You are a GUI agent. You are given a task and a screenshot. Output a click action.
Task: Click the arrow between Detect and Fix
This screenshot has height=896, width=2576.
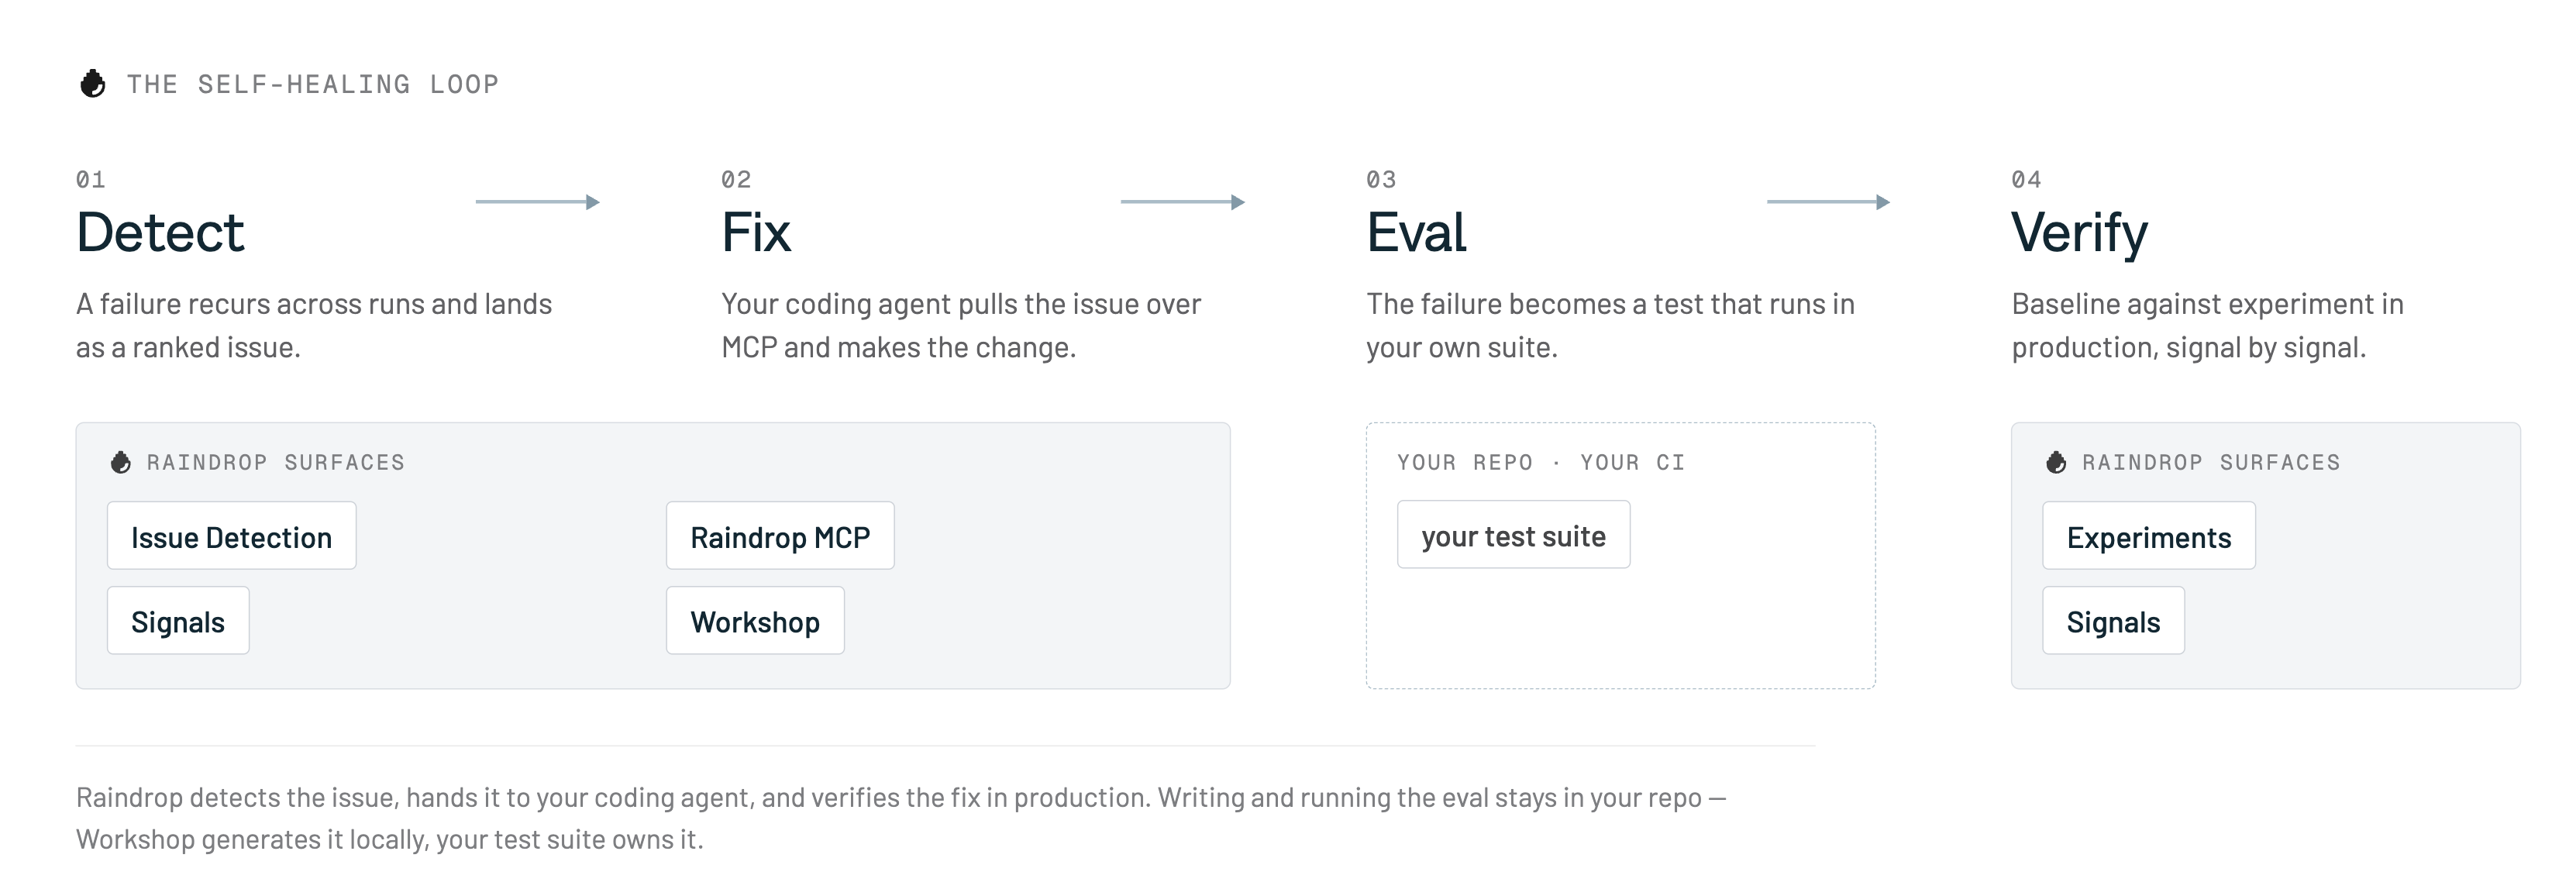pos(537,202)
